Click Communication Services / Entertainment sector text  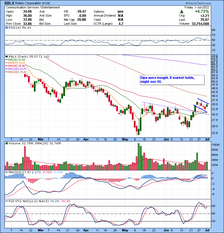33,7
